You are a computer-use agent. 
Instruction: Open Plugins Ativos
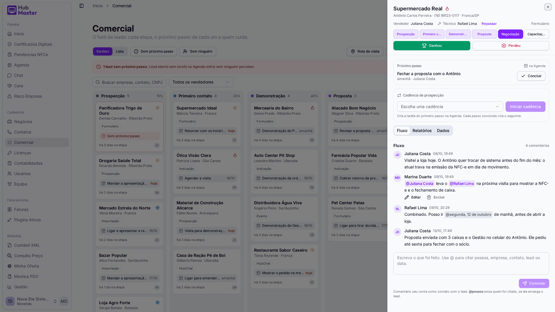(x=37, y=220)
